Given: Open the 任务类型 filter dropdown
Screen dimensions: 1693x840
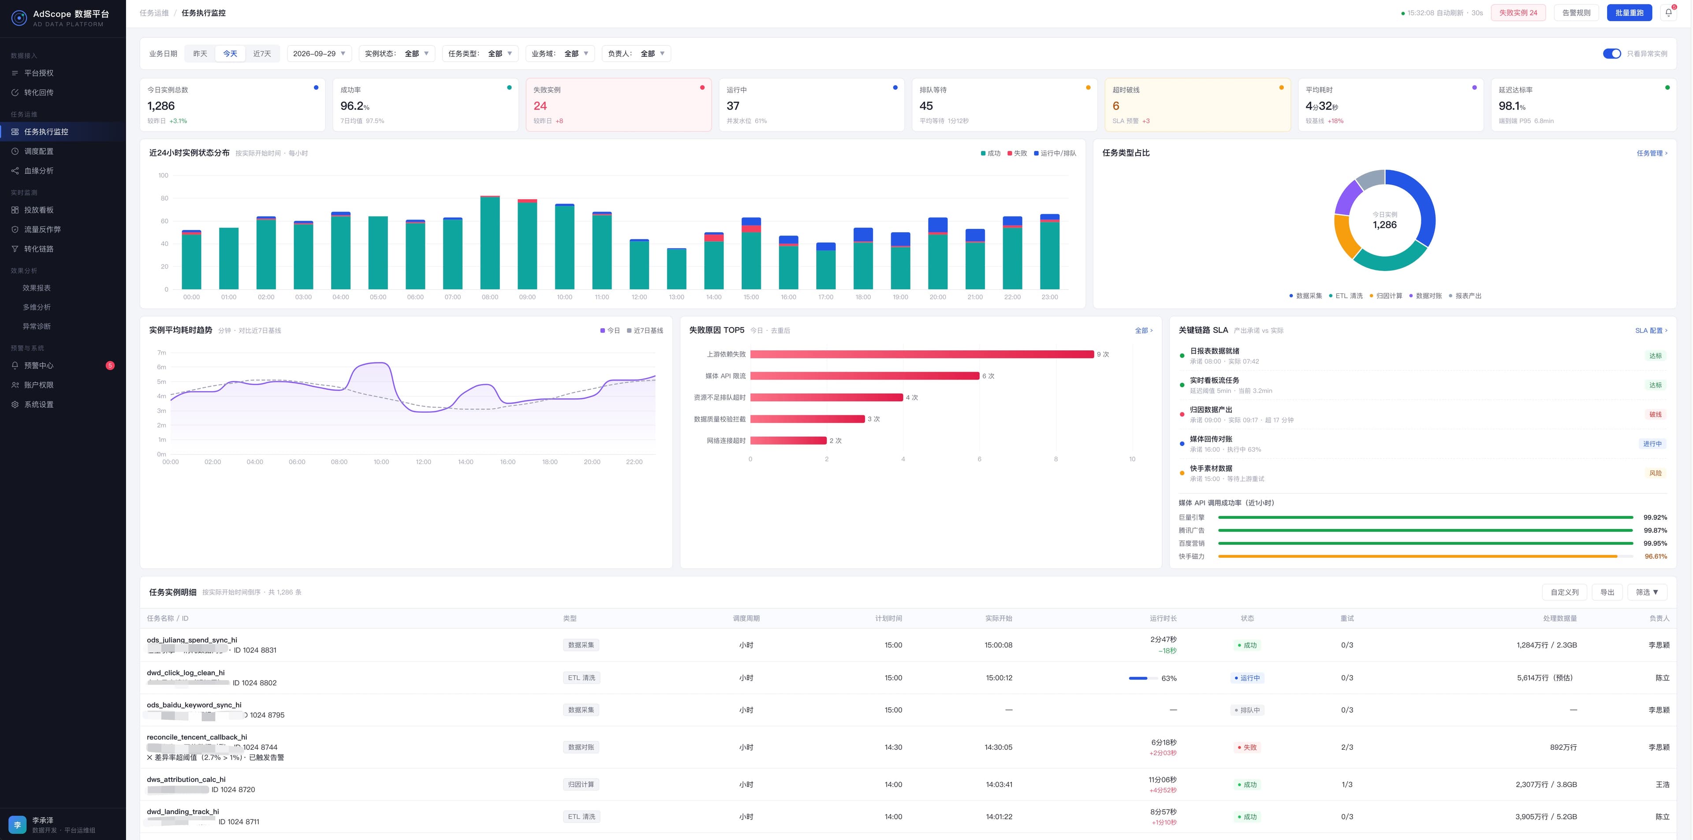Looking at the screenshot, I should click(480, 54).
